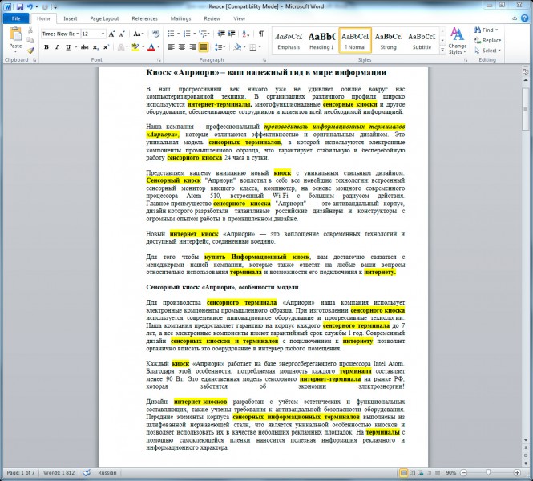
Task: Click the Save icon in quick access toolbar
Action: click(20, 6)
